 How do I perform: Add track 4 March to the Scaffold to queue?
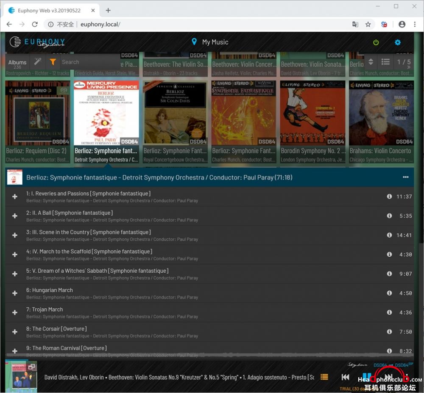coord(15,255)
